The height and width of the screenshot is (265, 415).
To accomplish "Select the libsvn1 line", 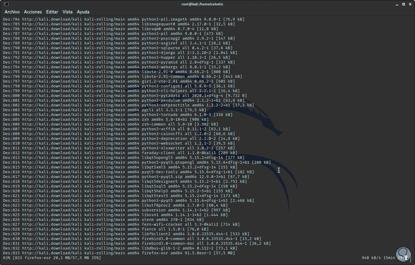I will [x=115, y=215].
